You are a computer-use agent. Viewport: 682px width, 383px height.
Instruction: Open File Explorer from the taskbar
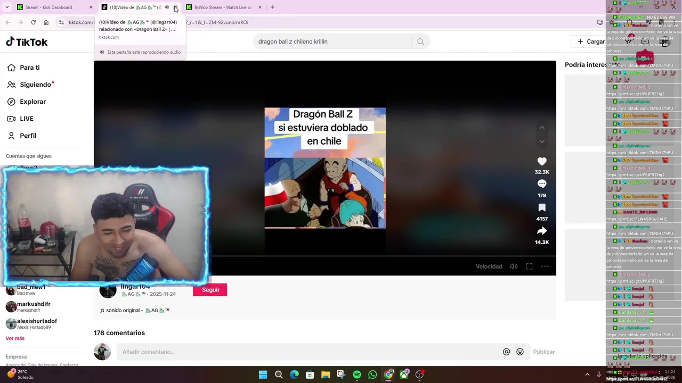click(326, 374)
